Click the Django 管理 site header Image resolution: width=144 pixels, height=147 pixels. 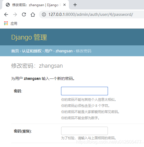click(29, 37)
